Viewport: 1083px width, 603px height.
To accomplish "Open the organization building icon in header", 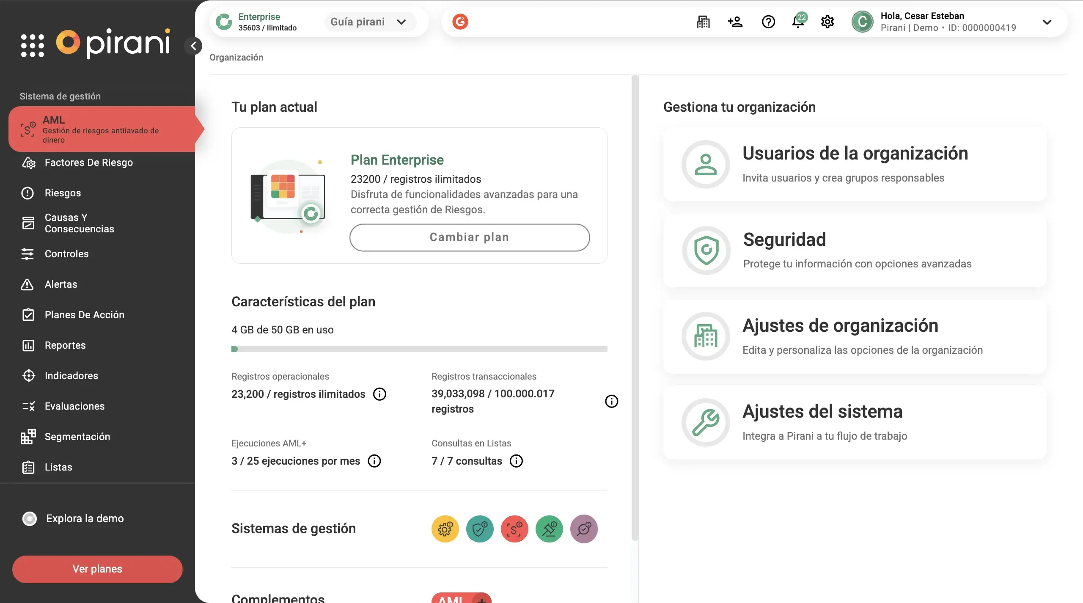I will [703, 22].
